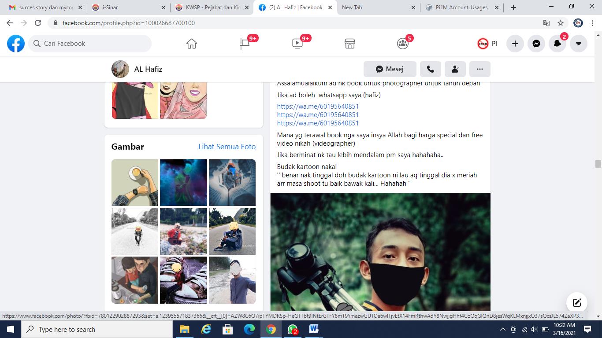Viewport: 602px width, 338px height.
Task: Open Facebook Watch video icon
Action: (297, 44)
